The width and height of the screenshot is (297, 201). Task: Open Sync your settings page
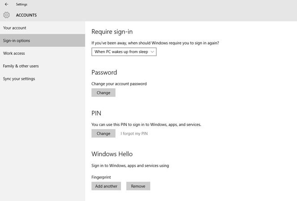[43, 79]
